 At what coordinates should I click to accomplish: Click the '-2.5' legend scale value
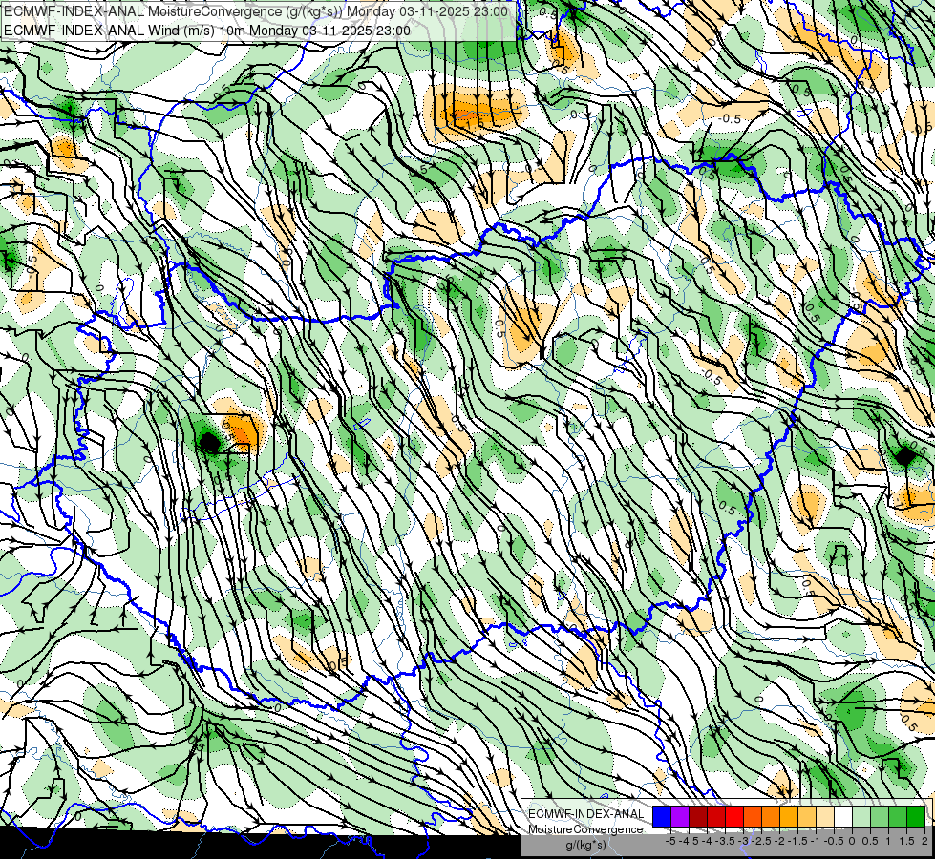[x=763, y=841]
